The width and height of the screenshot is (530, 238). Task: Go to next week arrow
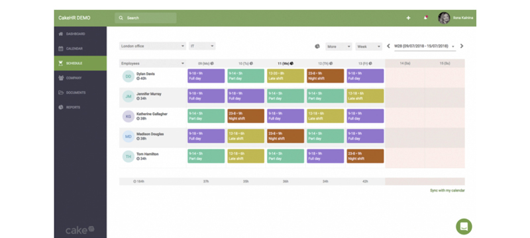click(x=462, y=46)
